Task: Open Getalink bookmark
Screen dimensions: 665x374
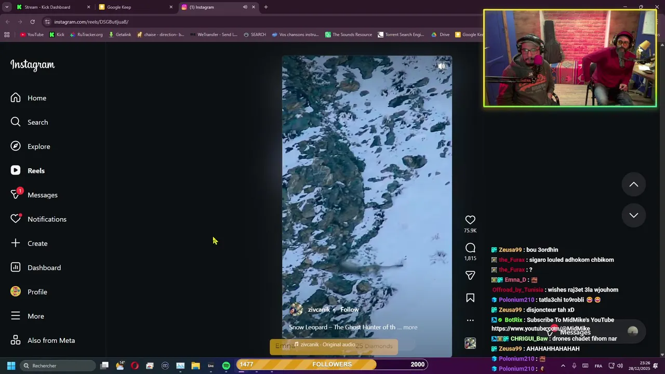Action: (x=119, y=35)
